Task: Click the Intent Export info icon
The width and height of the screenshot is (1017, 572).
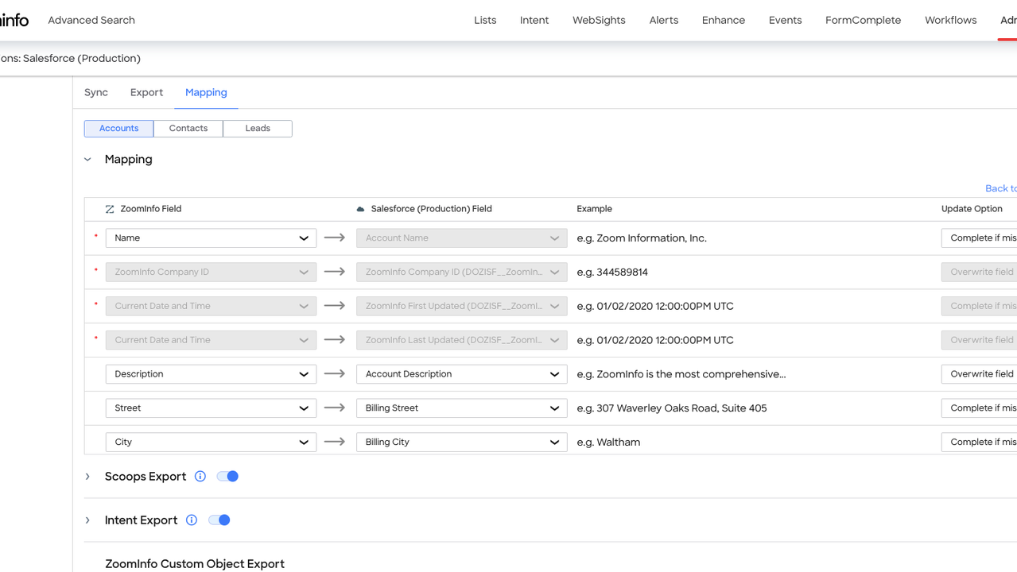Action: tap(192, 520)
